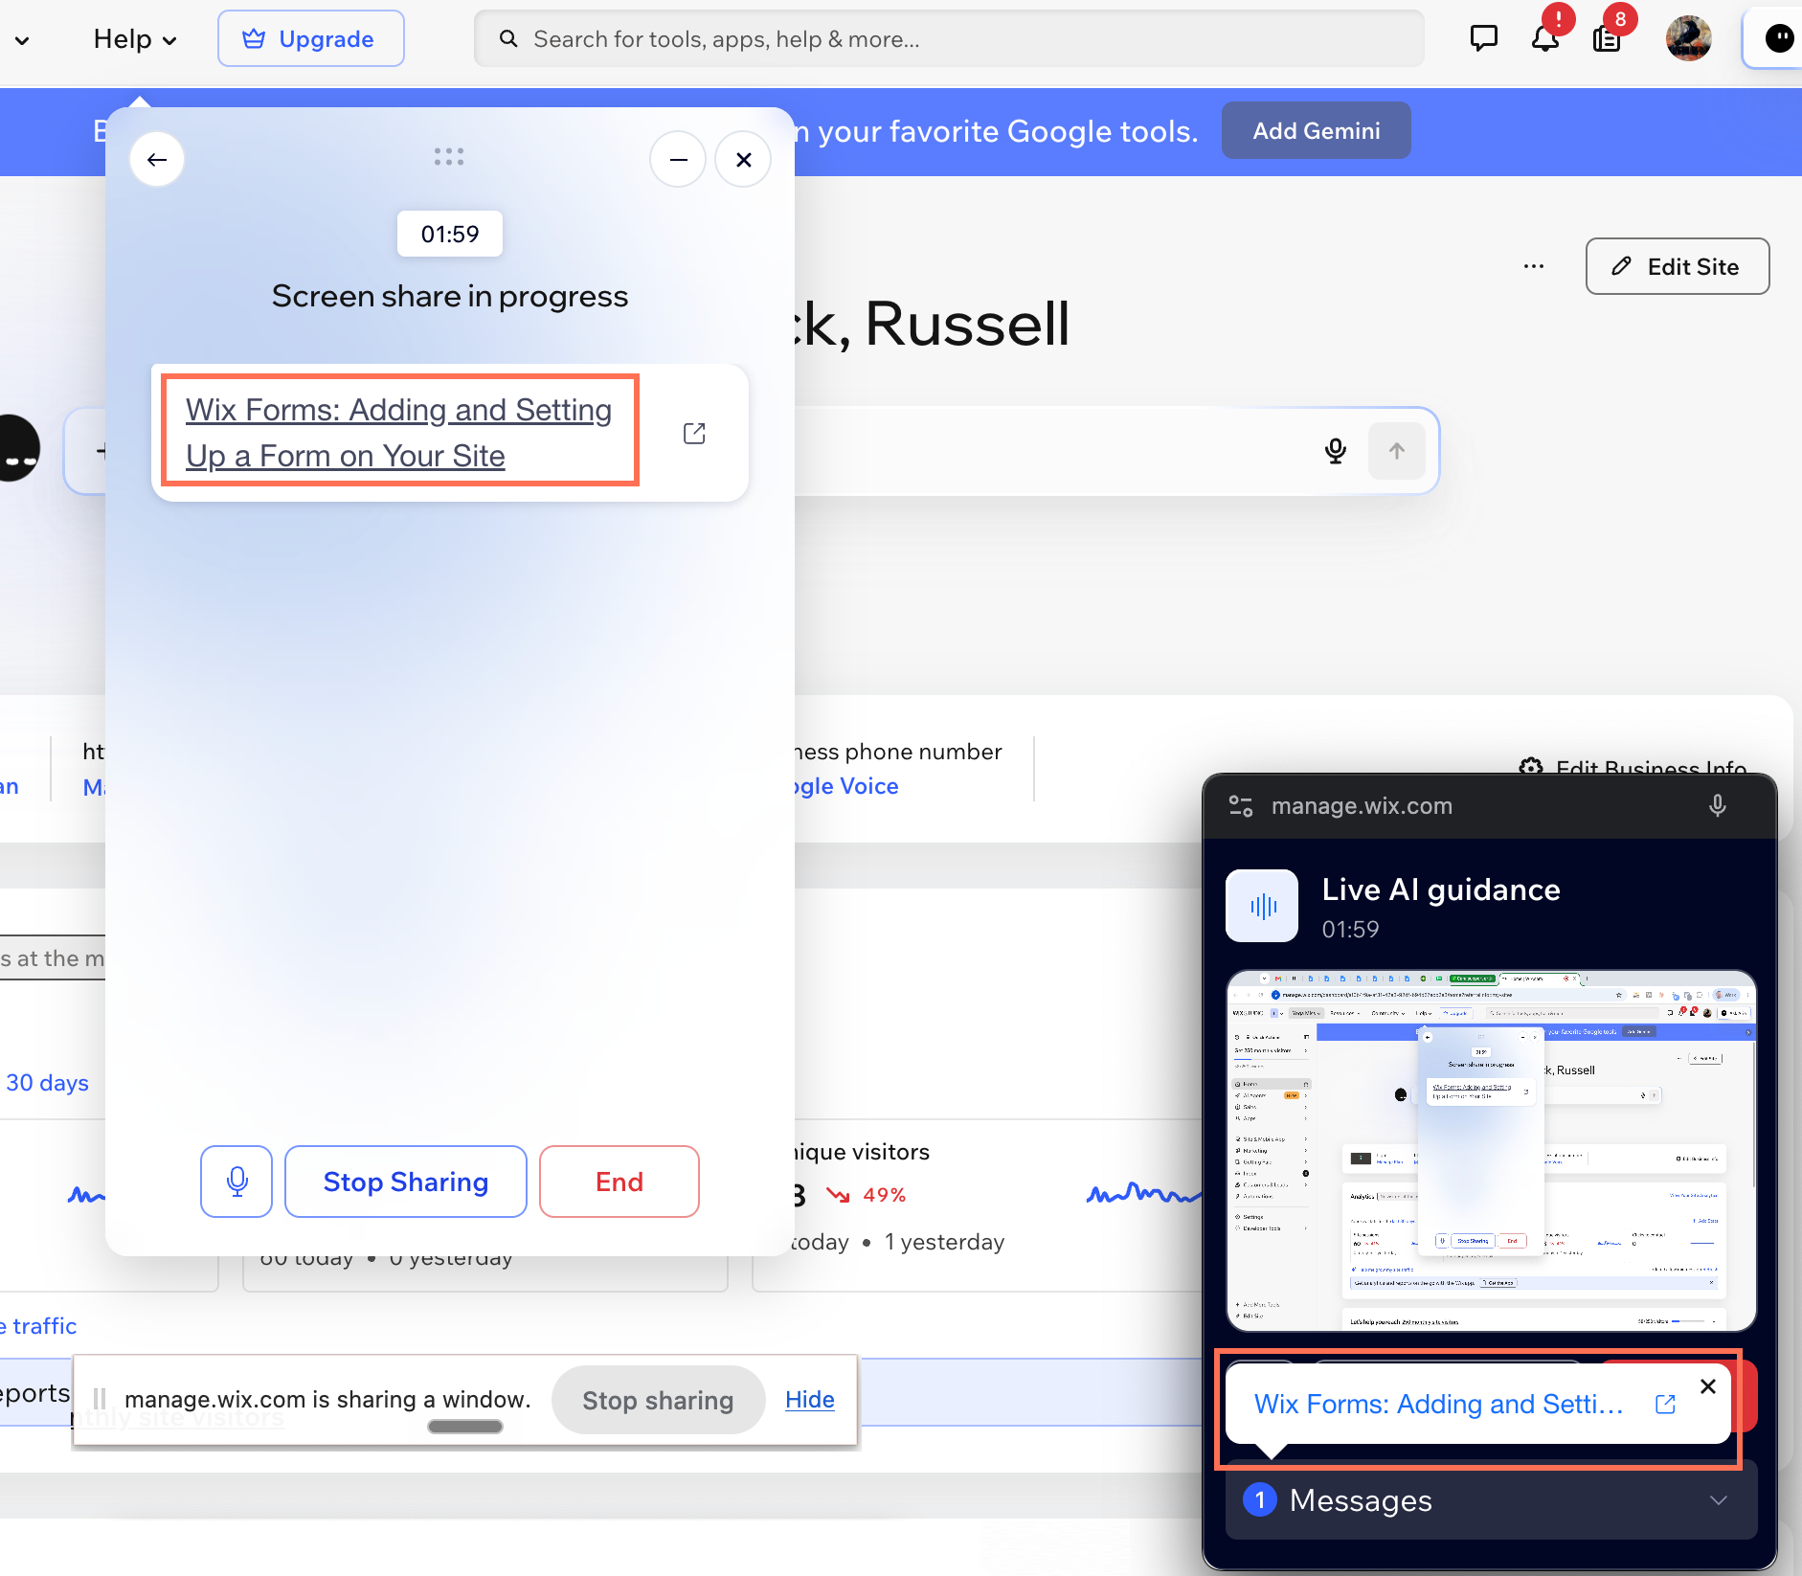The height and width of the screenshot is (1576, 1802).
Task: Expand the chevron left of Help menu
Action: click(x=22, y=40)
